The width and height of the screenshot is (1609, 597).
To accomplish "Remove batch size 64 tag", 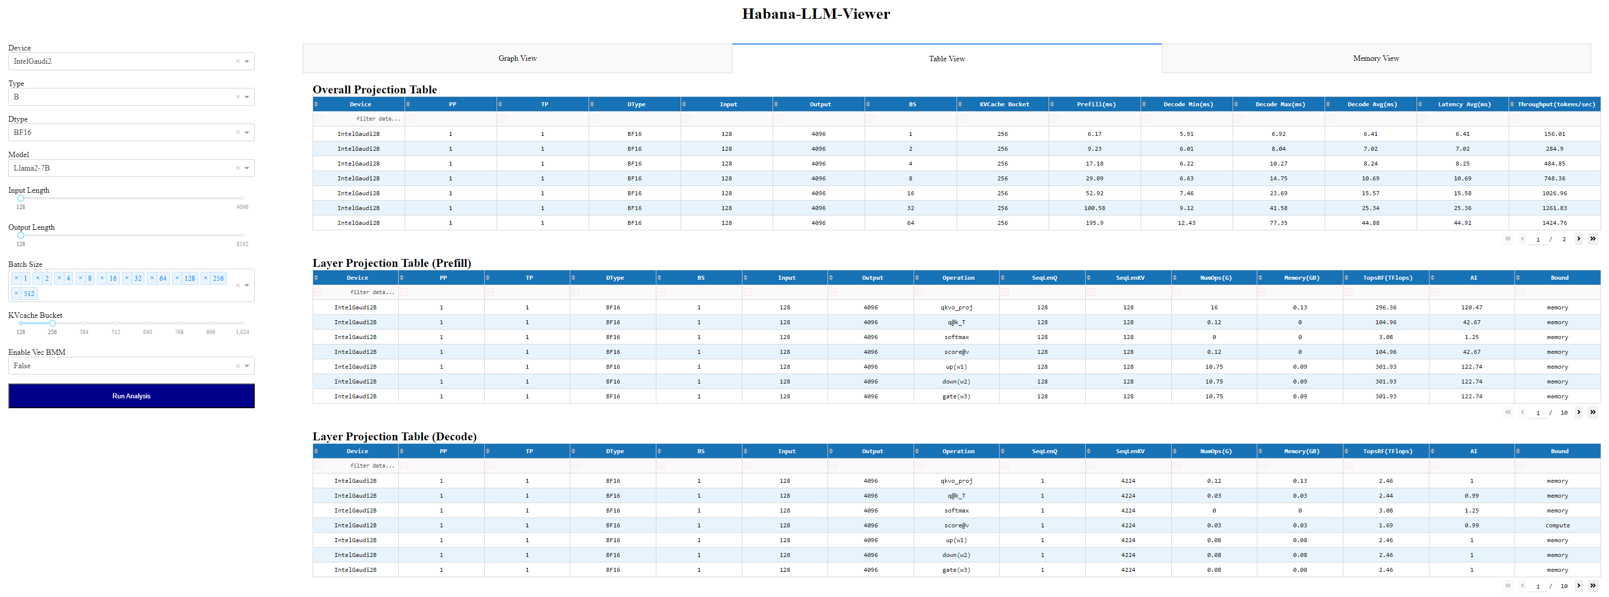I will (152, 278).
